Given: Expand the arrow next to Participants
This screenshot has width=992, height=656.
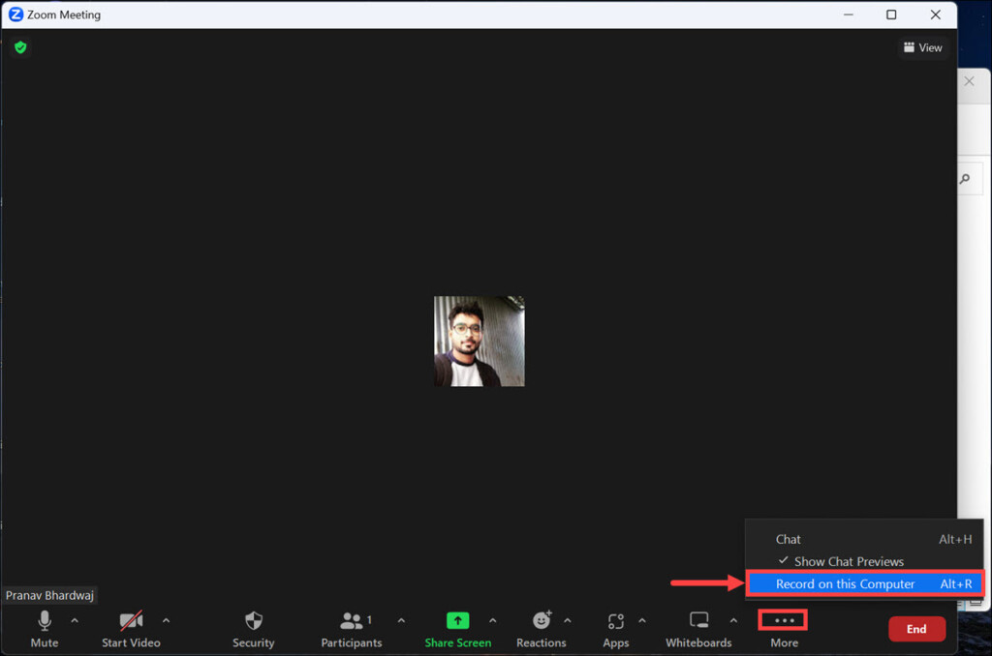Looking at the screenshot, I should click(x=401, y=620).
